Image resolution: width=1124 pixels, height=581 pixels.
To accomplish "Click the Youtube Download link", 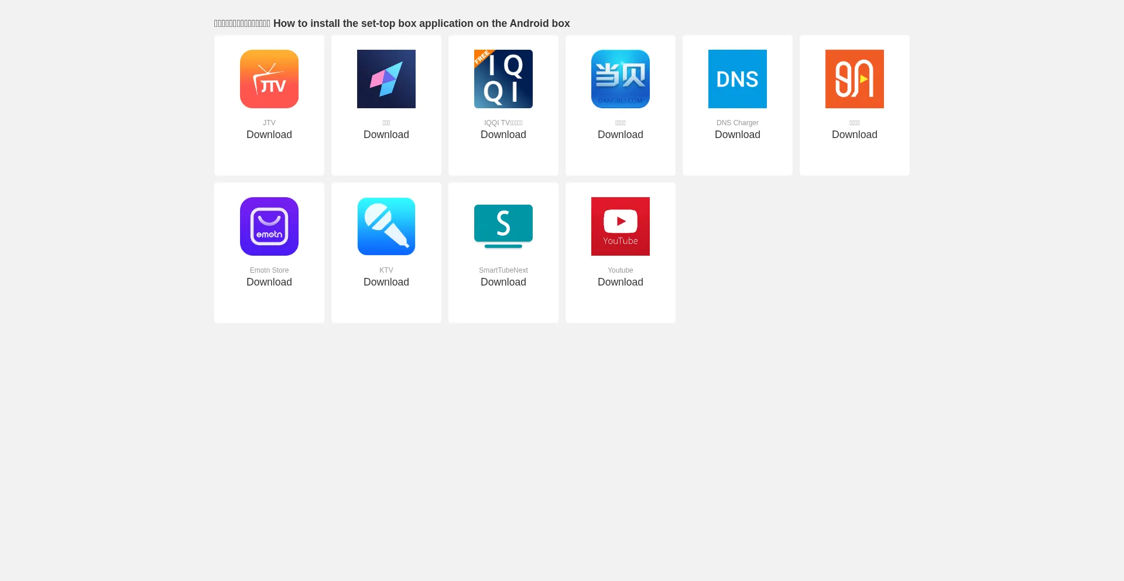I will (621, 282).
